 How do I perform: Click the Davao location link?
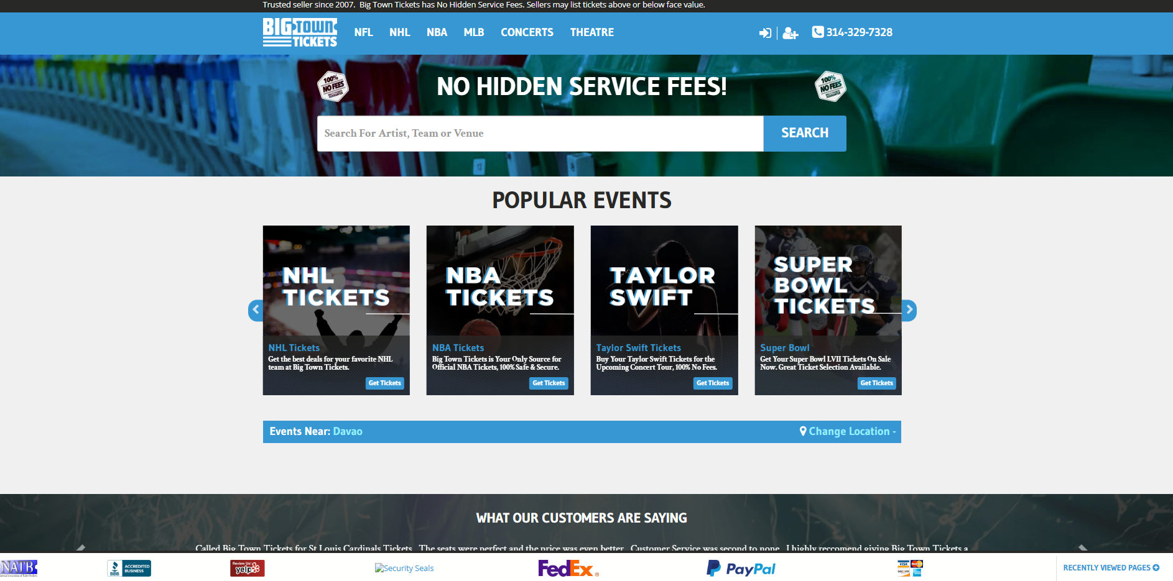348,431
